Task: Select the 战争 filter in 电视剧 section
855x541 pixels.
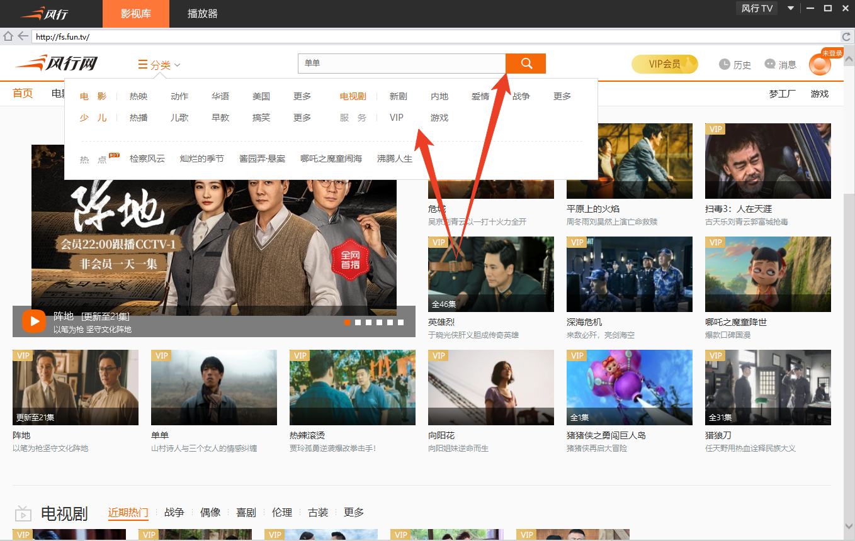Action: 174,513
